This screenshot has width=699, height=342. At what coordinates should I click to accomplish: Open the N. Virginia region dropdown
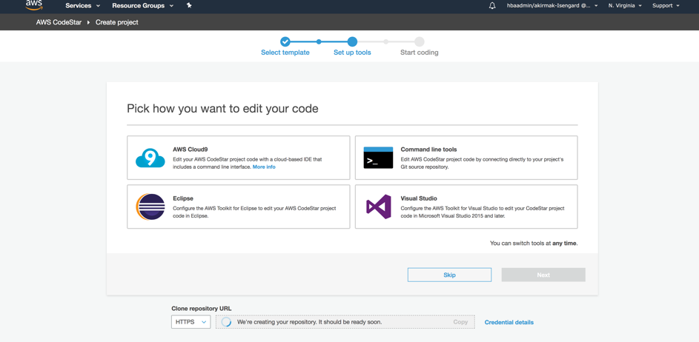625,6
